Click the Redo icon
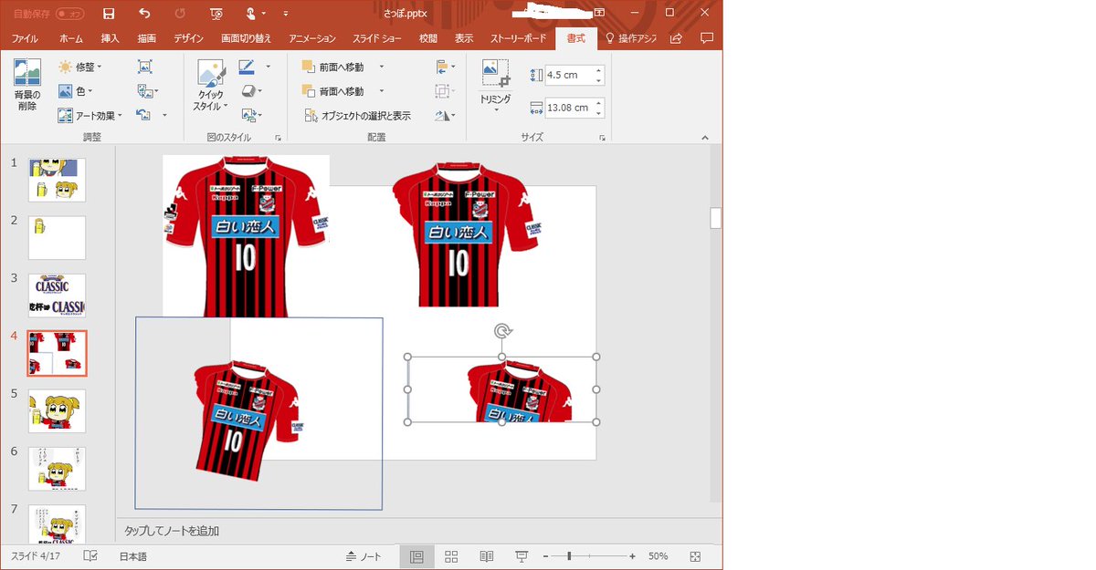The width and height of the screenshot is (1096, 570). click(179, 14)
